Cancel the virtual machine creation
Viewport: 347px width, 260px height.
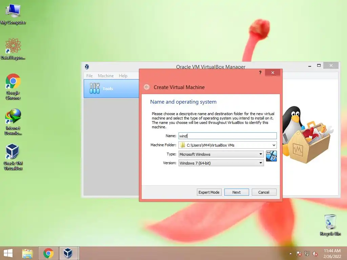click(264, 192)
